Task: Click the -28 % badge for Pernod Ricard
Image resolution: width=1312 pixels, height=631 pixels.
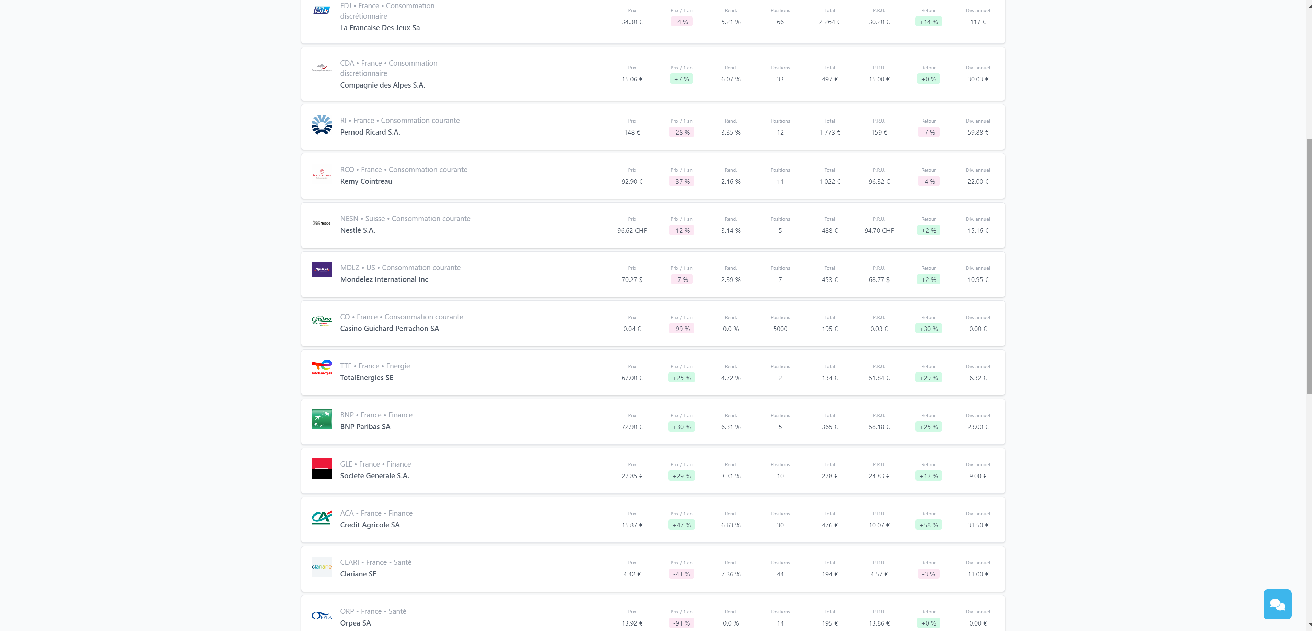Action: tap(681, 133)
